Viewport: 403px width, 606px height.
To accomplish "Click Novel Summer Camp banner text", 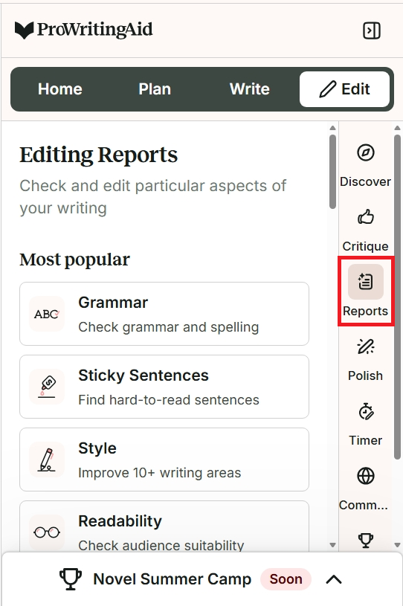I will pos(173,579).
